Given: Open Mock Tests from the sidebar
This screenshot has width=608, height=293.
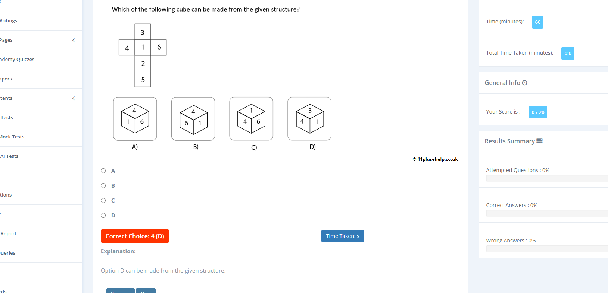Looking at the screenshot, I should tap(12, 137).
